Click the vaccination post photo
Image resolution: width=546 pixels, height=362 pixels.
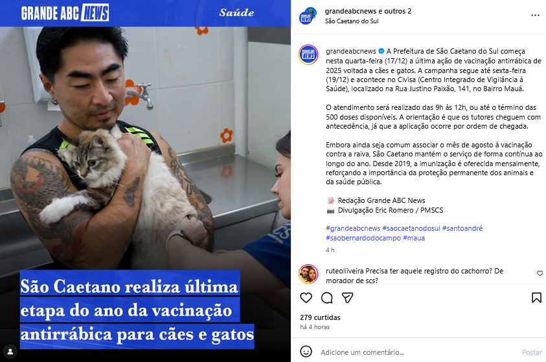coord(145,181)
